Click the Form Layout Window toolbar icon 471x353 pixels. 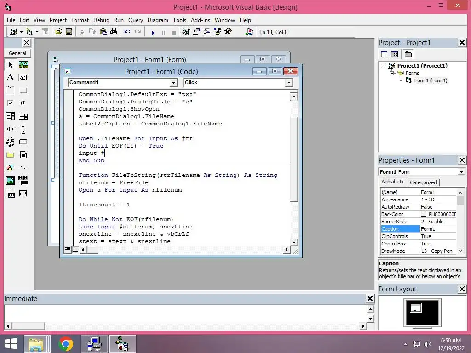tap(207, 32)
